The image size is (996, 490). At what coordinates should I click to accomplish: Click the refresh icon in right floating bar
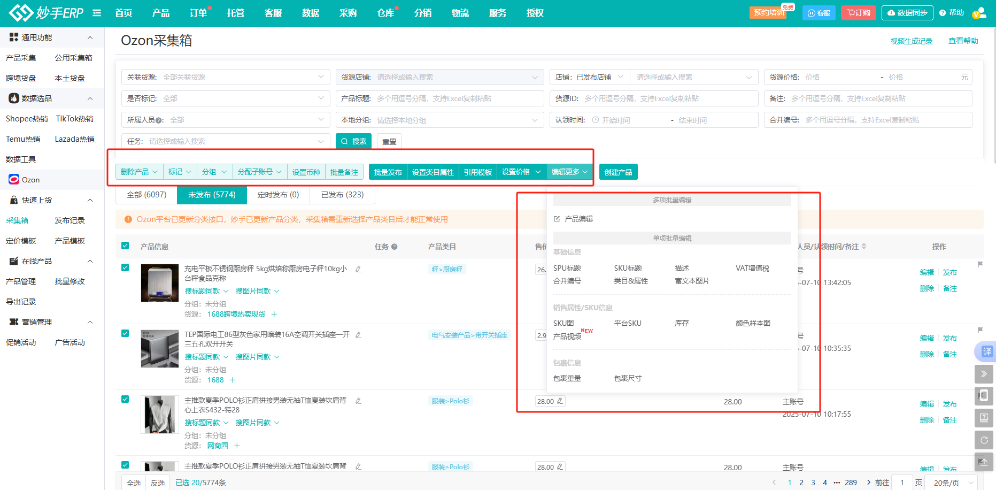point(984,440)
